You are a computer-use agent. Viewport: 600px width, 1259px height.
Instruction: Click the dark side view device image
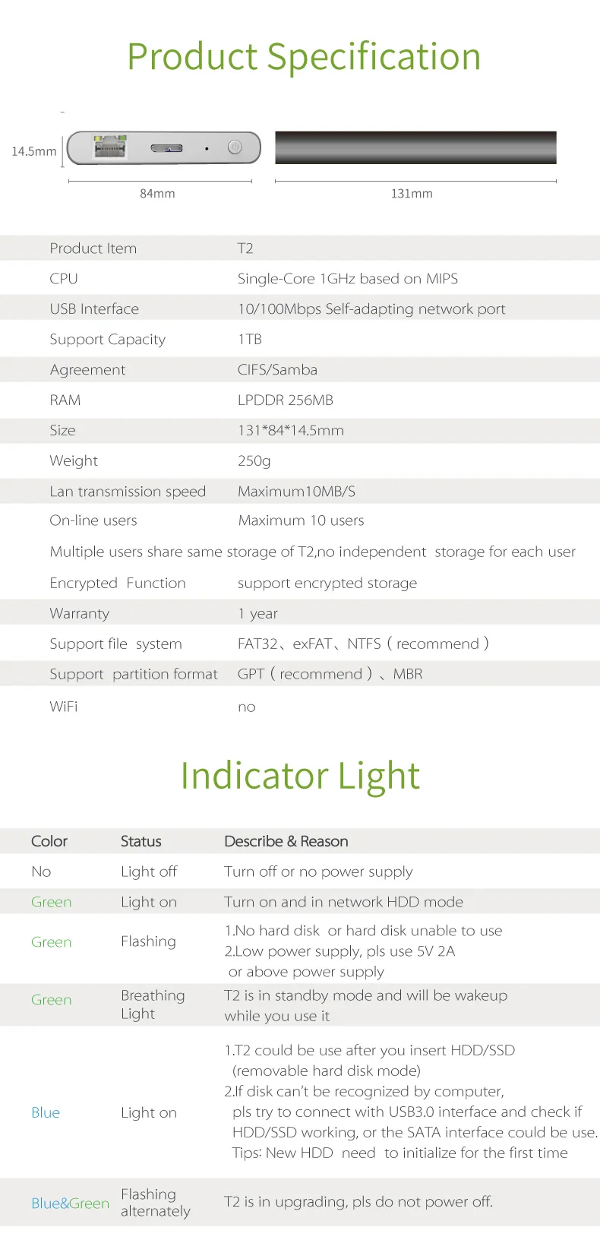tap(415, 147)
